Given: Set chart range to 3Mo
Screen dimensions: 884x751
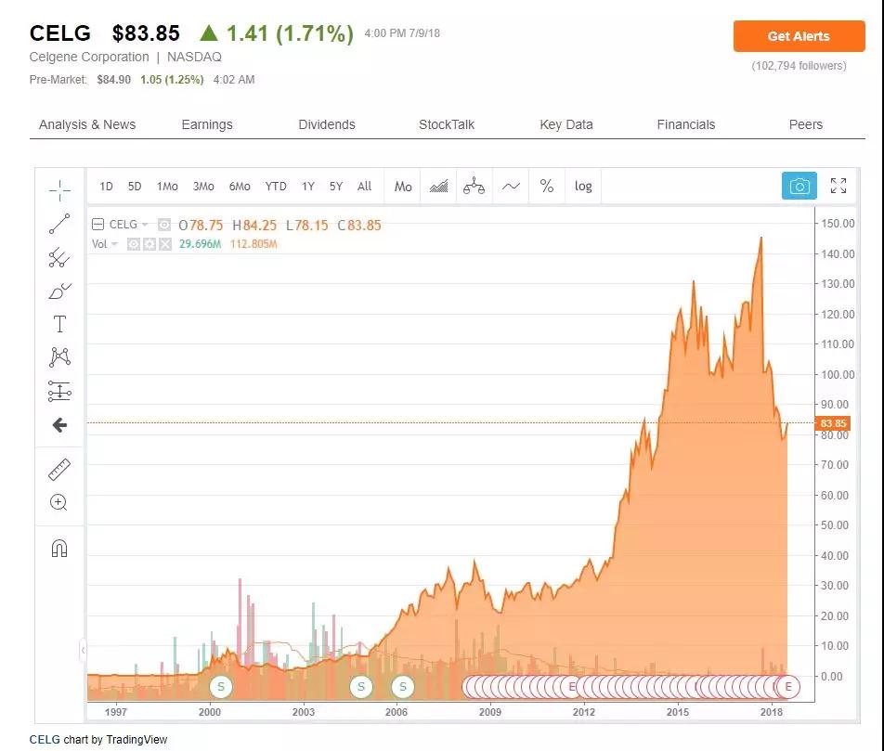Looking at the screenshot, I should tap(203, 186).
